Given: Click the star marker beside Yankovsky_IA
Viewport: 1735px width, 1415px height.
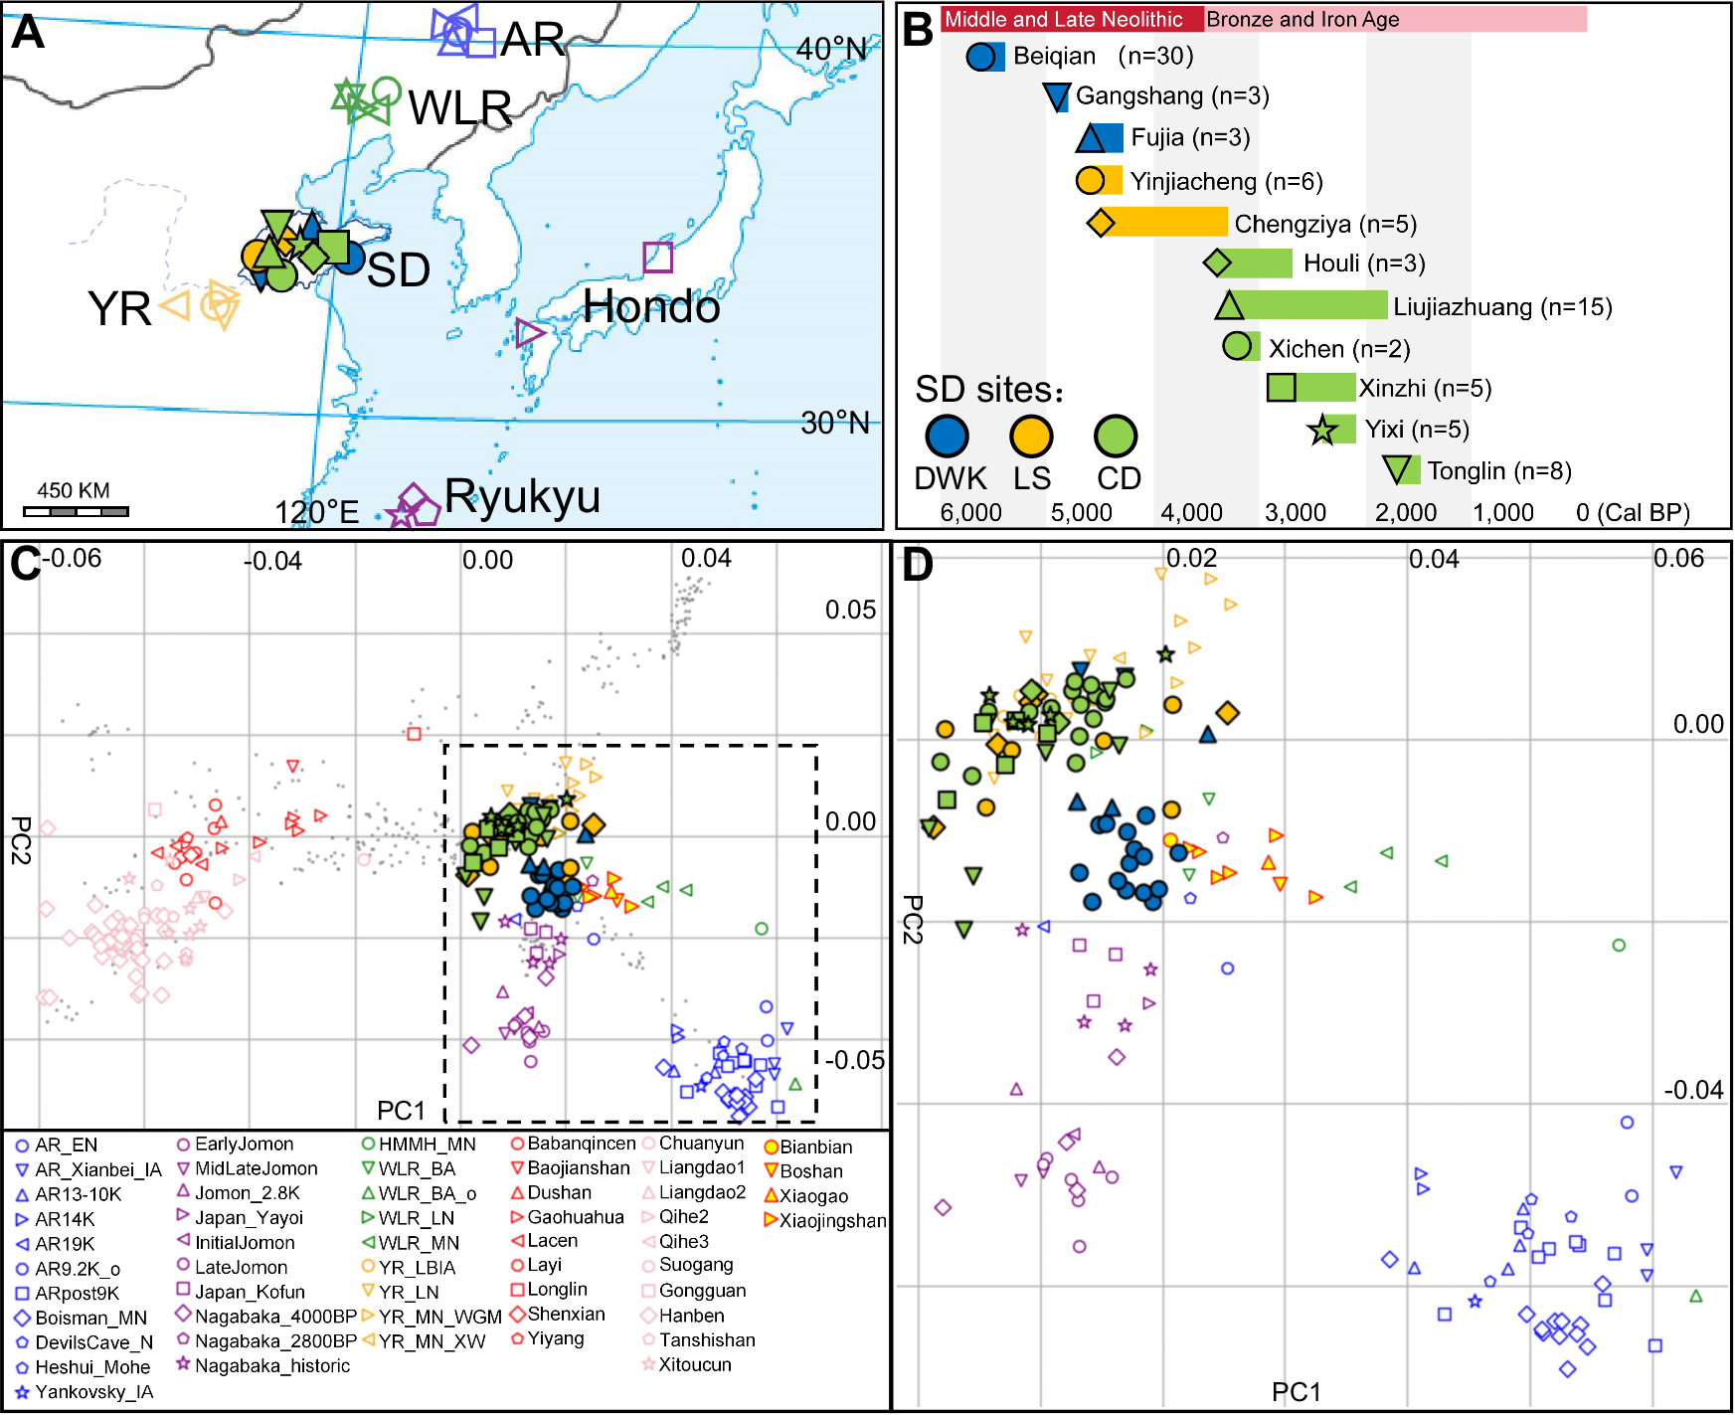Looking at the screenshot, I should [22, 1392].
